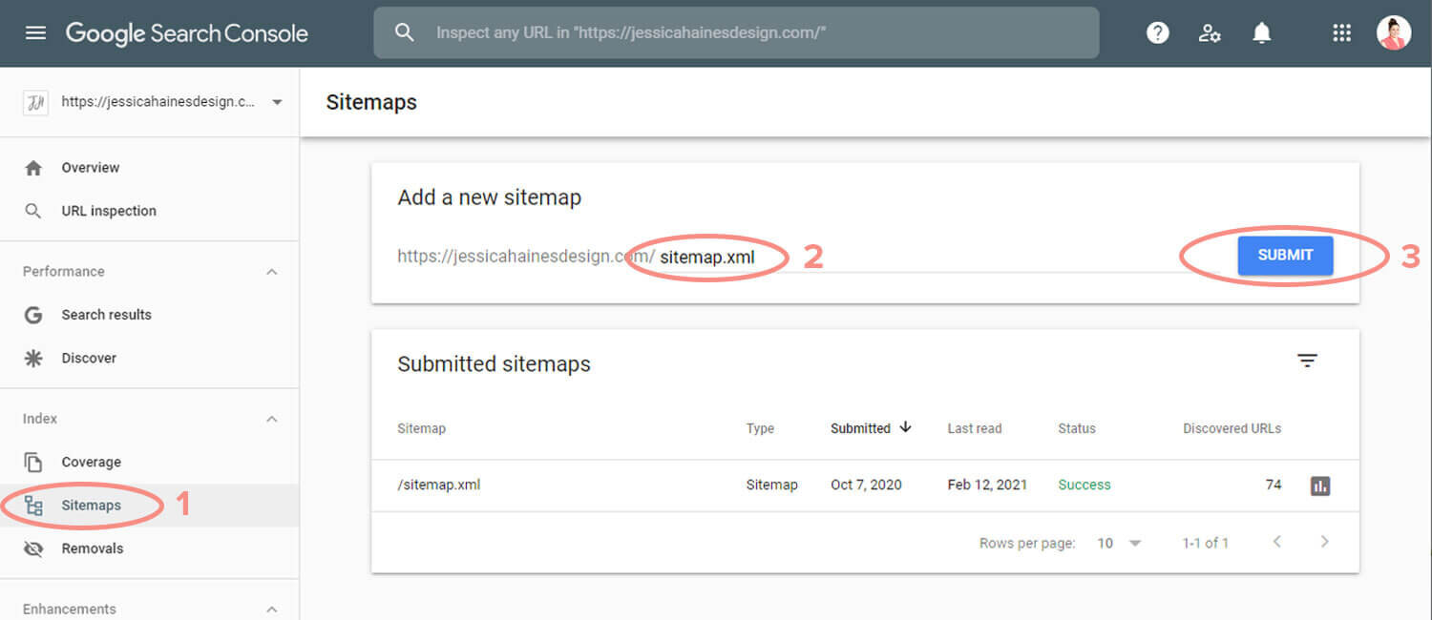Click the Sitemaps tree icon
The width and height of the screenshot is (1432, 620).
pyautogui.click(x=33, y=506)
